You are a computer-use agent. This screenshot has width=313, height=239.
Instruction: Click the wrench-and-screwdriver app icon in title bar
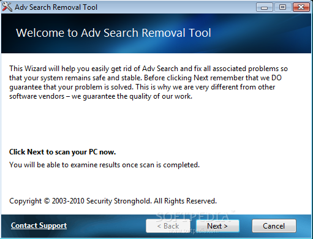tap(7, 7)
